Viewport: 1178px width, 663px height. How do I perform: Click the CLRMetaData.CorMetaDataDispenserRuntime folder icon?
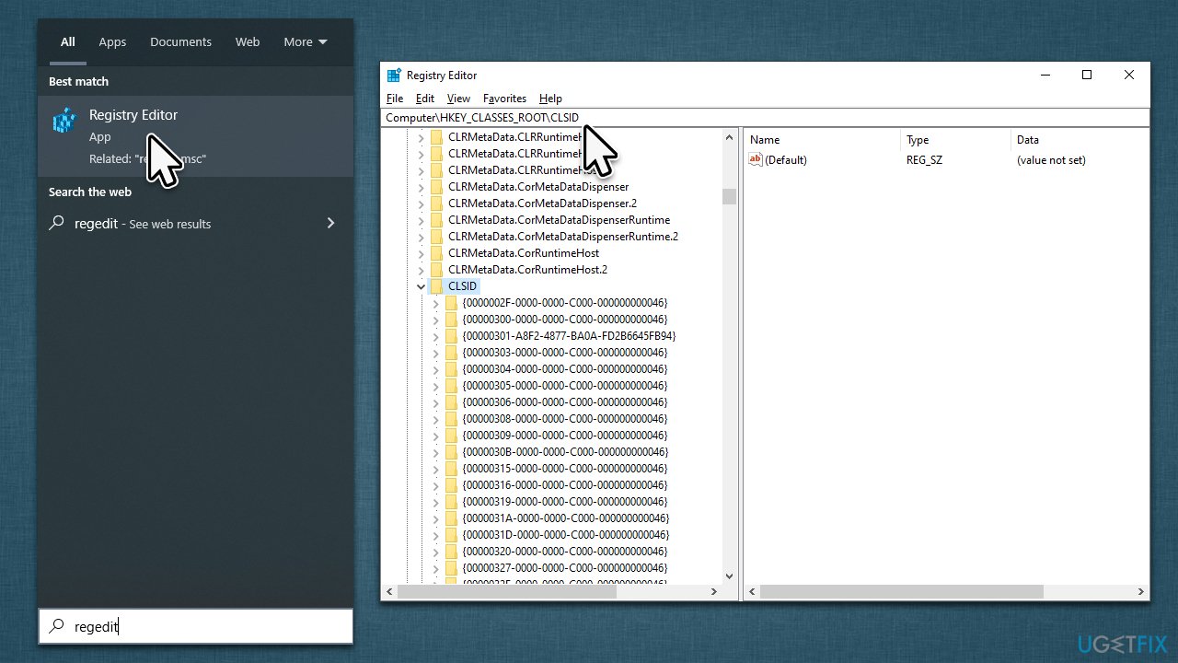(x=436, y=220)
